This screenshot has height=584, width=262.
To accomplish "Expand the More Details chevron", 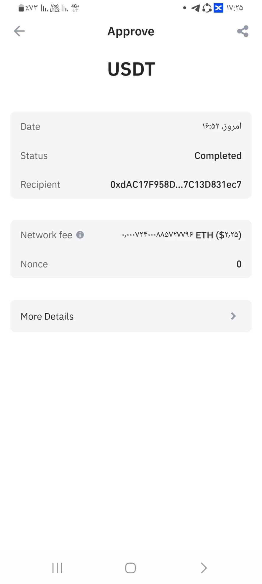I will point(233,316).
